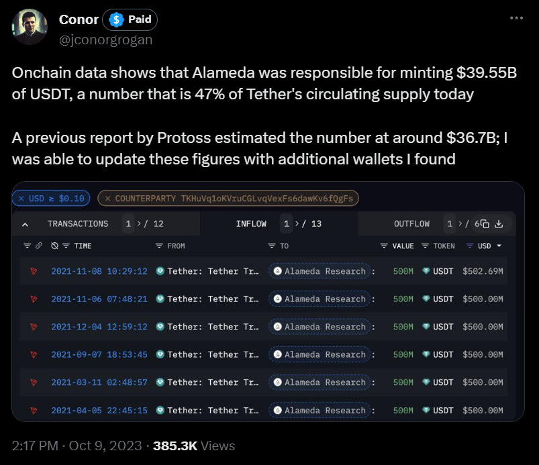Open transaction dated 2021-09-07 18:53:45
This screenshot has height=465, width=539.
[99, 354]
